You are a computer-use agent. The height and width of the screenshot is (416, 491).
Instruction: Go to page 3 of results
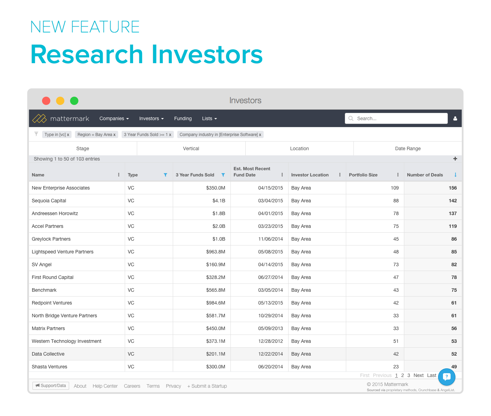tap(409, 375)
